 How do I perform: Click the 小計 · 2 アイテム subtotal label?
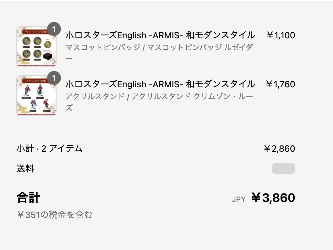point(49,149)
